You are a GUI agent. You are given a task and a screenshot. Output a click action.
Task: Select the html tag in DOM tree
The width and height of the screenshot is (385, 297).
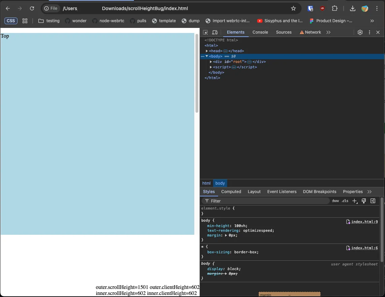(211, 45)
